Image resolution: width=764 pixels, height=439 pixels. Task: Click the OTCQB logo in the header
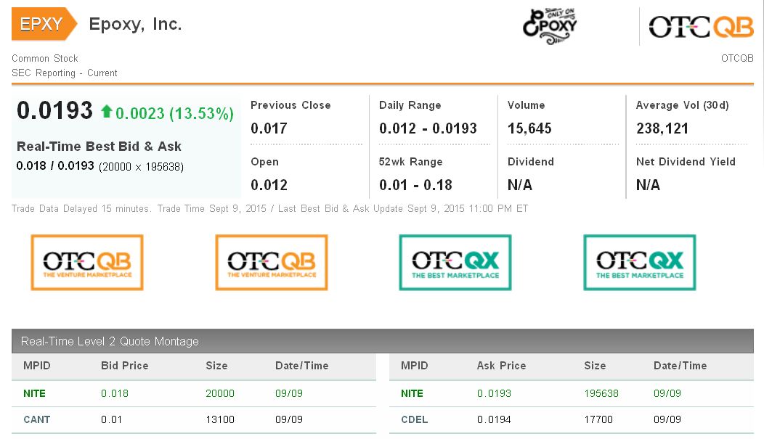click(x=701, y=27)
